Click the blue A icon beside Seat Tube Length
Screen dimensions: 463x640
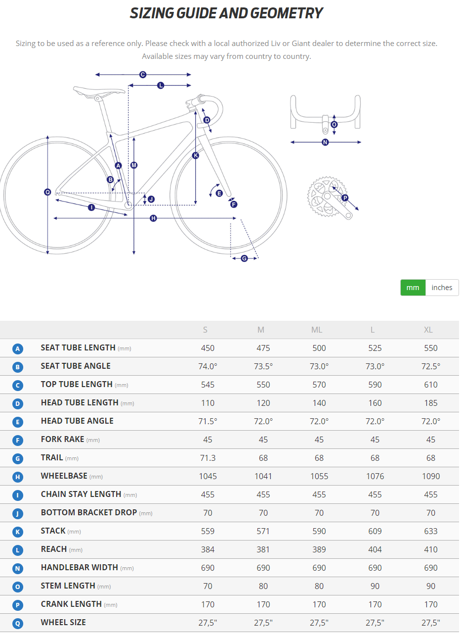pyautogui.click(x=18, y=348)
